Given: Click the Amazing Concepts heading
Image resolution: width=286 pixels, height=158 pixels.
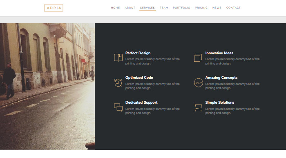Looking at the screenshot, I should [221, 78].
